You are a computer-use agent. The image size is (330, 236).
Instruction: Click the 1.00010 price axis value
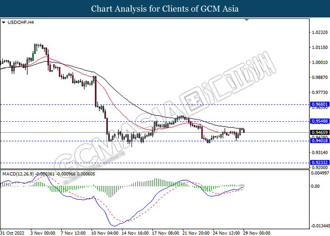(x=320, y=62)
